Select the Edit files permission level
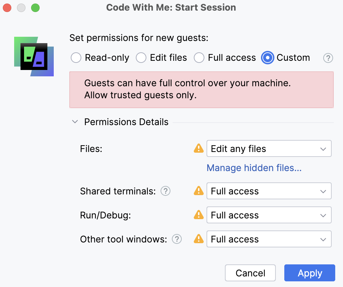This screenshot has height=287, width=343. coord(141,58)
